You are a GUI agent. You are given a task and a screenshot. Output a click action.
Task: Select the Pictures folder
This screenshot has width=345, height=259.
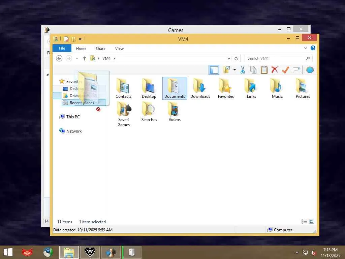pyautogui.click(x=303, y=88)
